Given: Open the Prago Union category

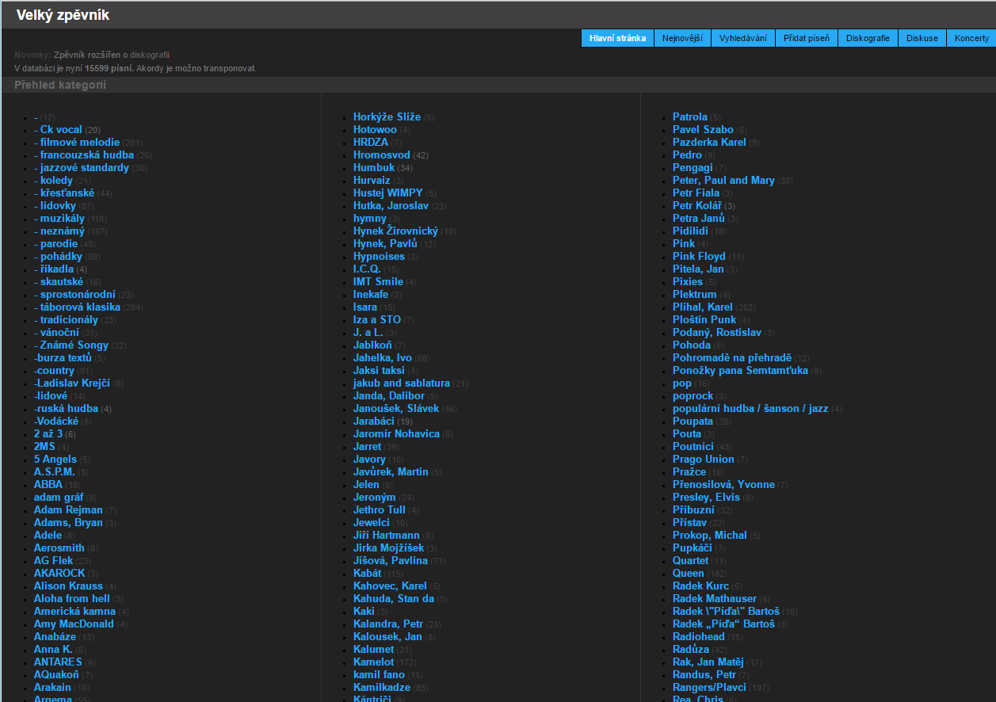Looking at the screenshot, I should [x=704, y=460].
